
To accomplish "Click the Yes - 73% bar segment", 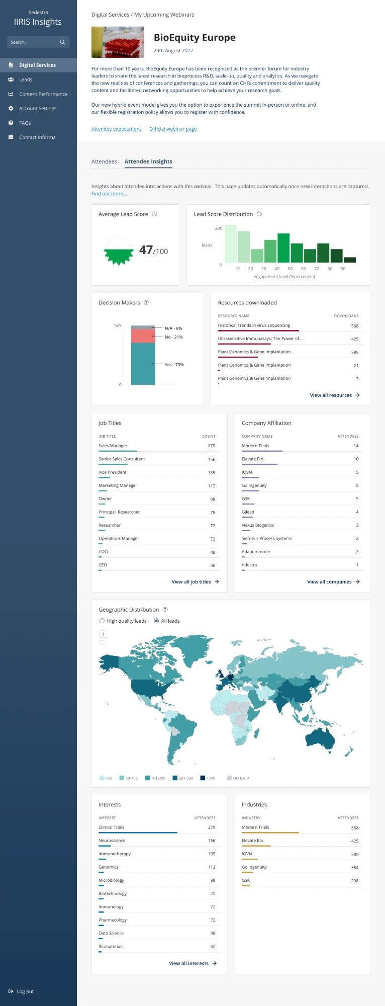I will (143, 364).
